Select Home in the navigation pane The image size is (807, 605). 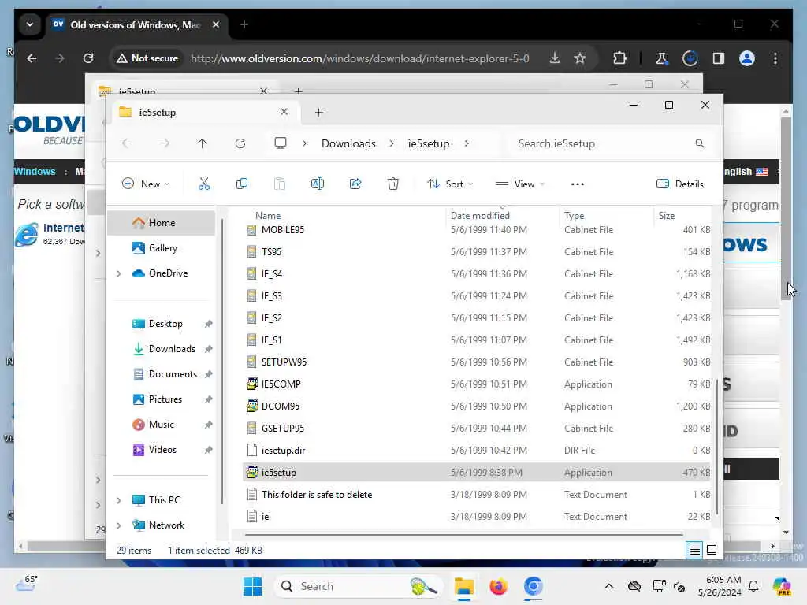(x=161, y=223)
